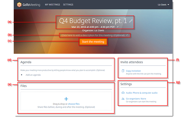Open the Co-organizers: None setting

tap(136, 98)
